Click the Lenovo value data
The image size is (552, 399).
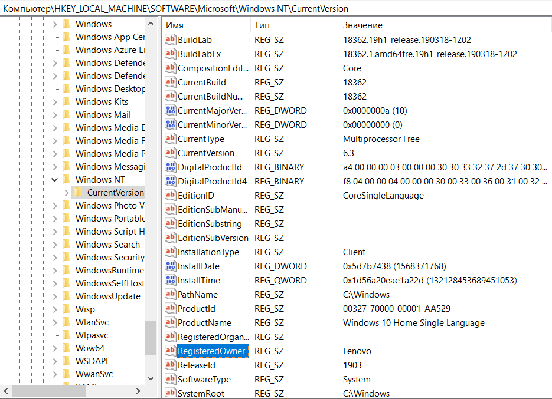pos(357,351)
